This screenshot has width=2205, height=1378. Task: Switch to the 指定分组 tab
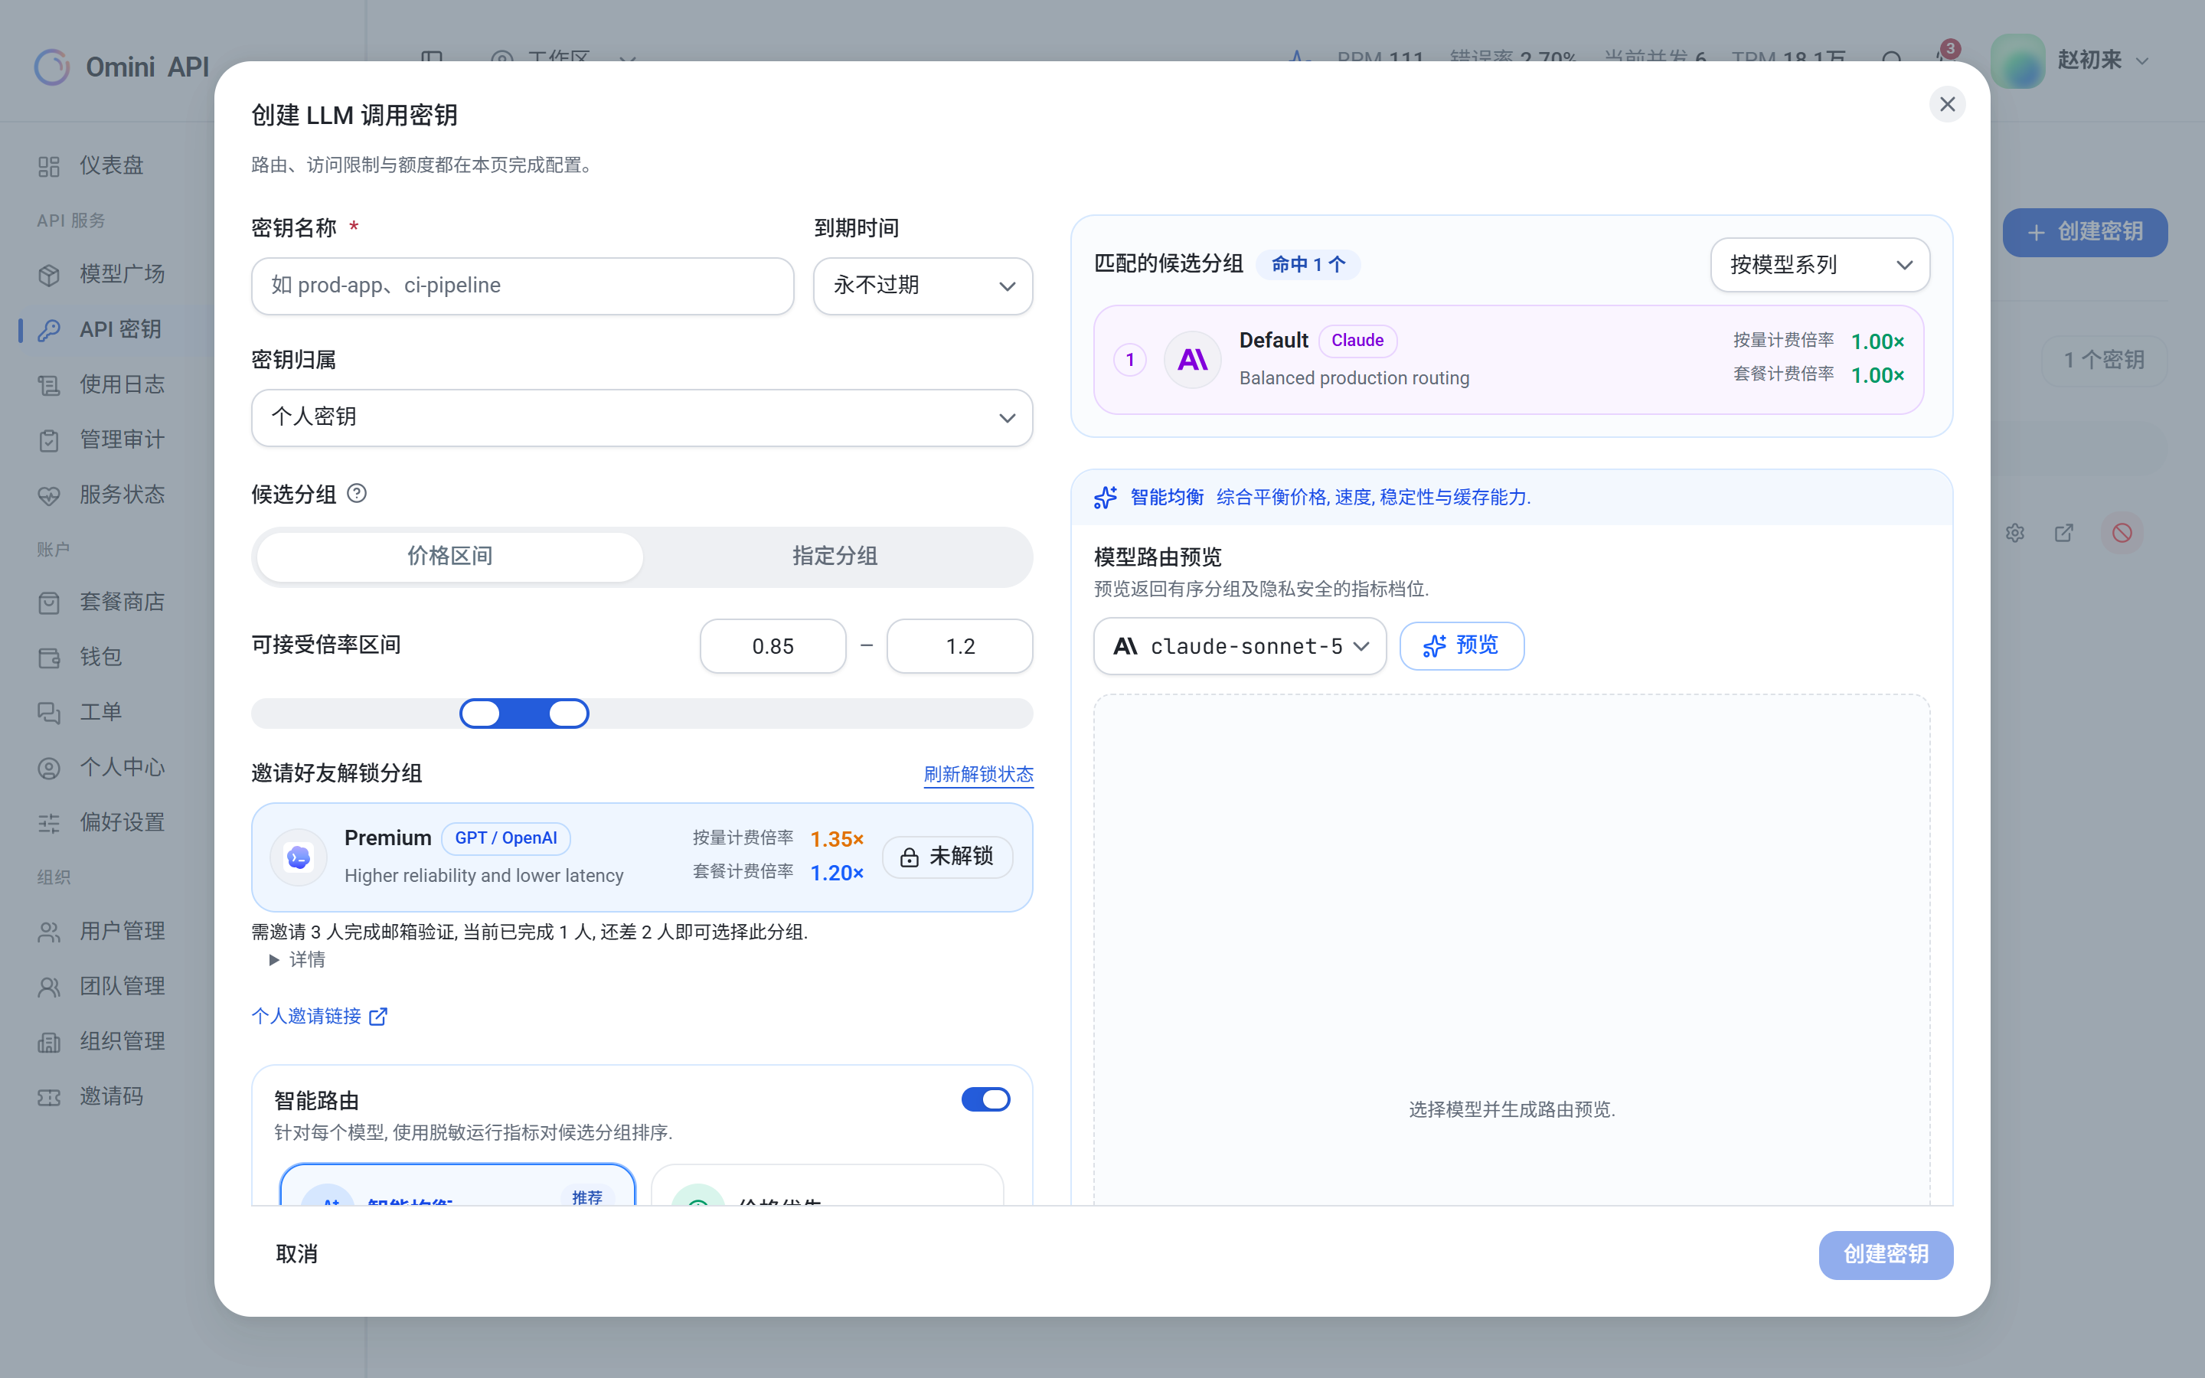pyautogui.click(x=835, y=557)
